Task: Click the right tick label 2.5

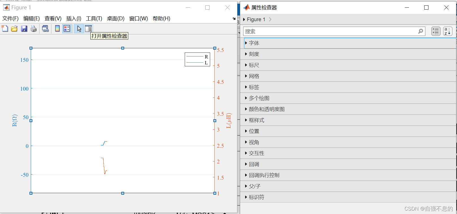Action: tap(220, 146)
